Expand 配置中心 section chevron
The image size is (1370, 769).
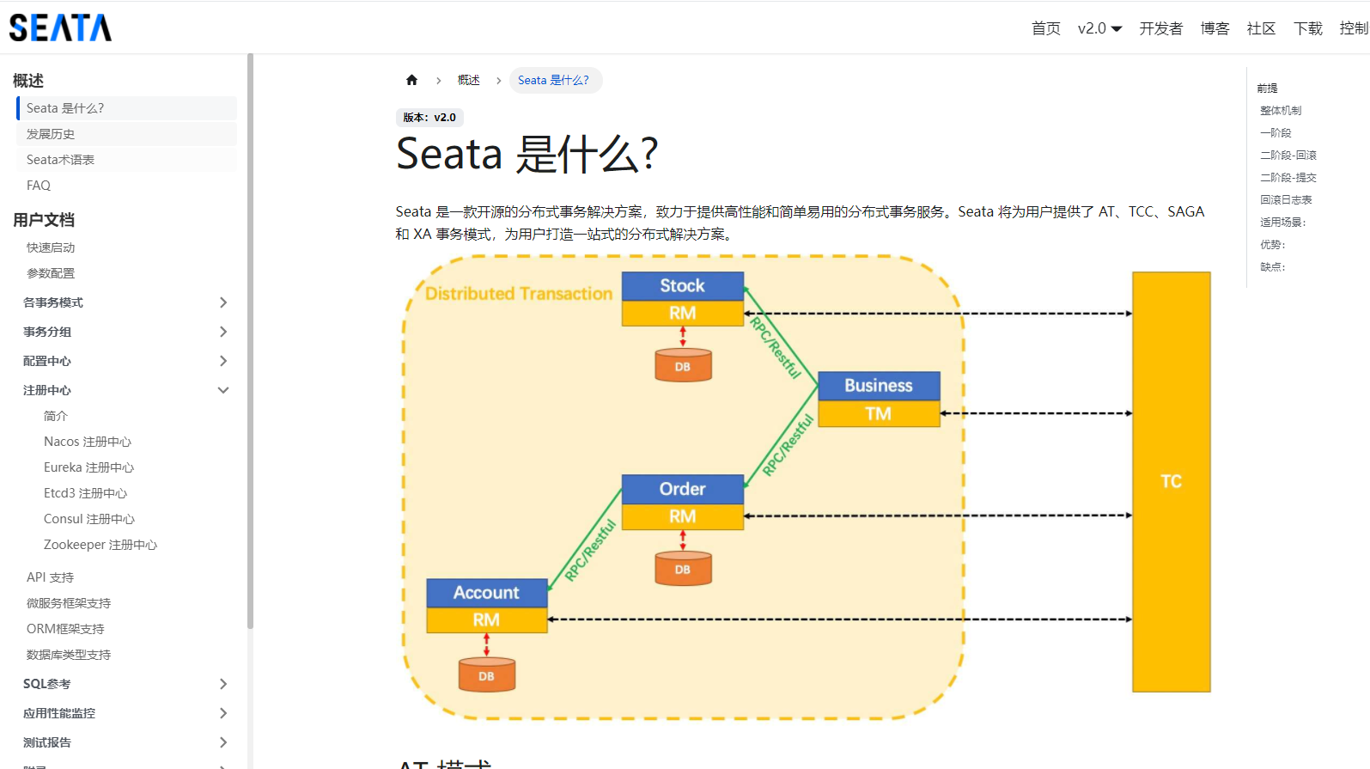(x=223, y=361)
